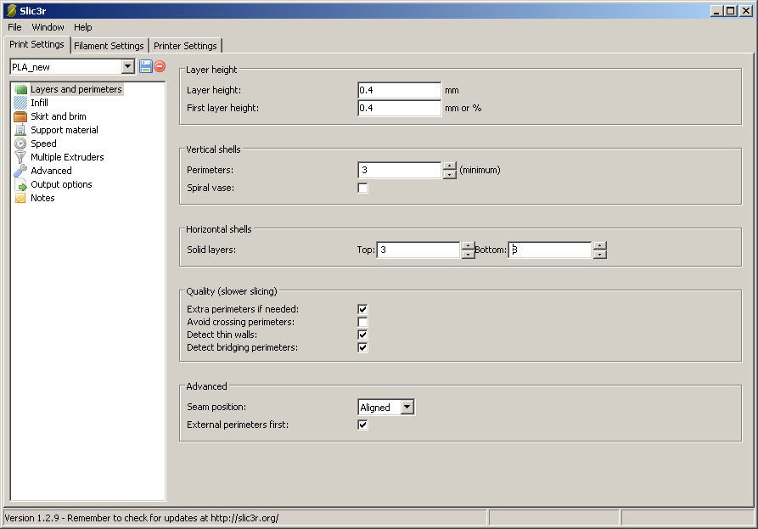Image resolution: width=758 pixels, height=529 pixels.
Task: Enable the Spiral vase checkbox
Action: [x=362, y=188]
